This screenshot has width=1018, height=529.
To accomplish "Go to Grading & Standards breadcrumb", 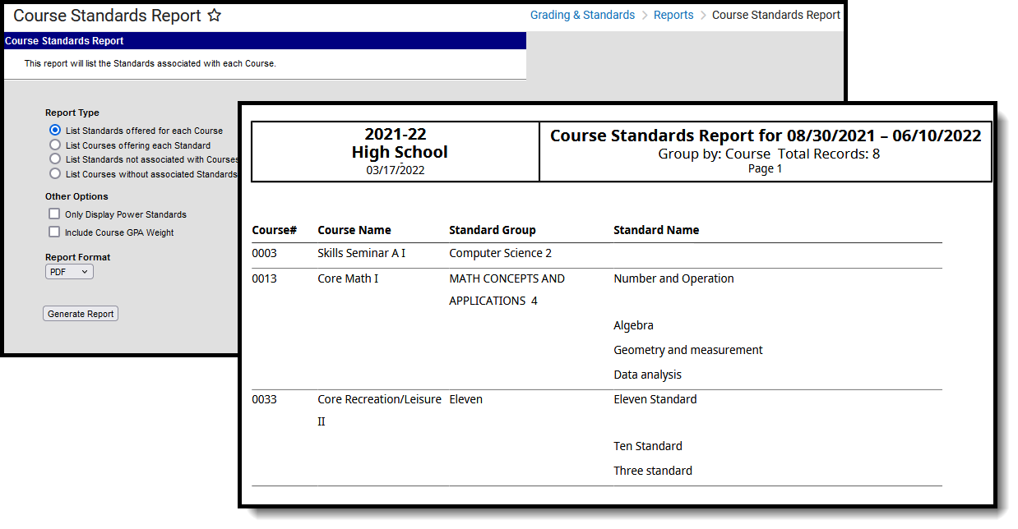I will click(582, 15).
